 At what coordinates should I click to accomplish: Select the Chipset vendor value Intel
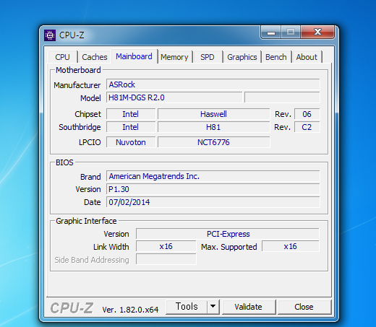coord(131,114)
